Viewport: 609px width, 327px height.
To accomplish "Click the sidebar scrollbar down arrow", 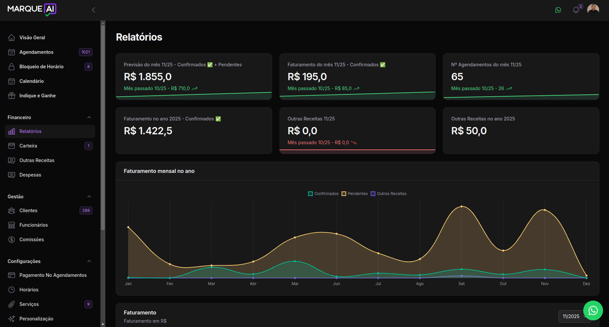I will [x=103, y=324].
